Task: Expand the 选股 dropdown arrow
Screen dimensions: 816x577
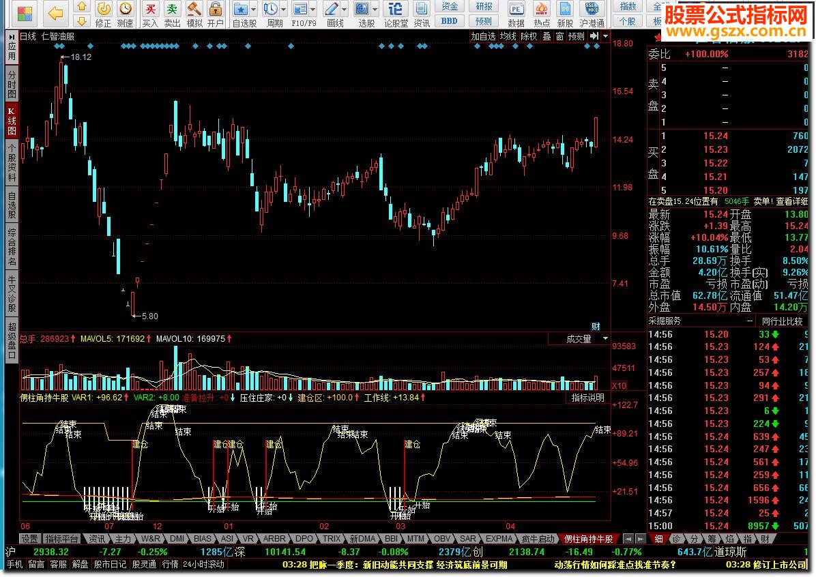Action: tap(375, 10)
